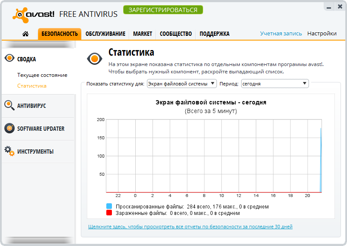This screenshot has height=246, width=347.
Task: Click the Зарегистрироваться button
Action: (x=163, y=10)
